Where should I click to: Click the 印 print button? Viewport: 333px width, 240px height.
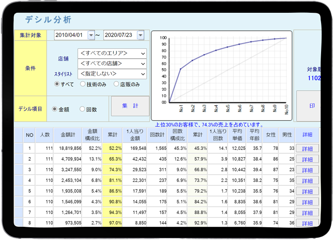click(x=312, y=106)
